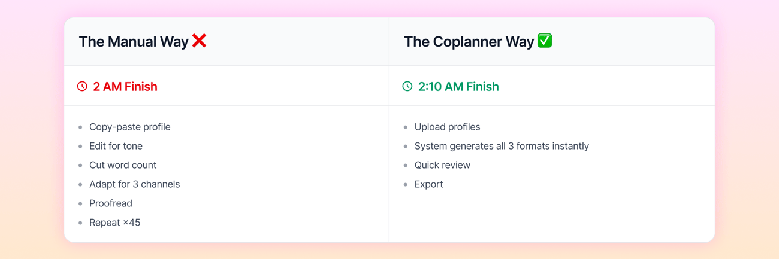This screenshot has width=779, height=259.
Task: Click the red 2 AM Finish text
Action: 125,87
